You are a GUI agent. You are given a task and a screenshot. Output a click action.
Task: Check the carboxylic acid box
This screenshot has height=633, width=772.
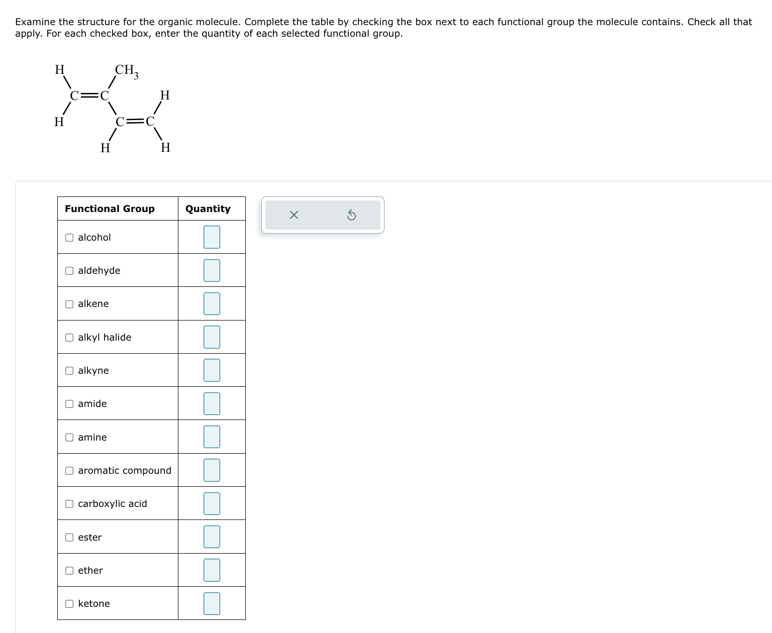coord(69,503)
